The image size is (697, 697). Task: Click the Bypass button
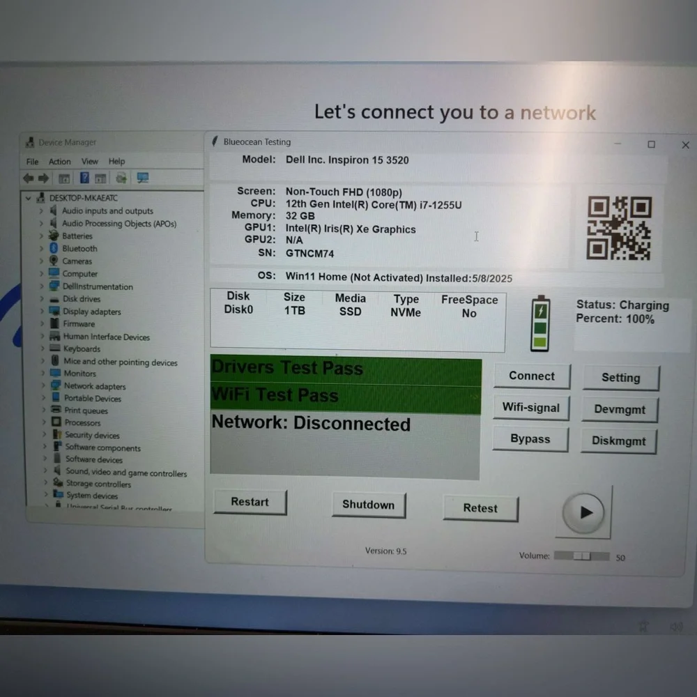pos(530,439)
